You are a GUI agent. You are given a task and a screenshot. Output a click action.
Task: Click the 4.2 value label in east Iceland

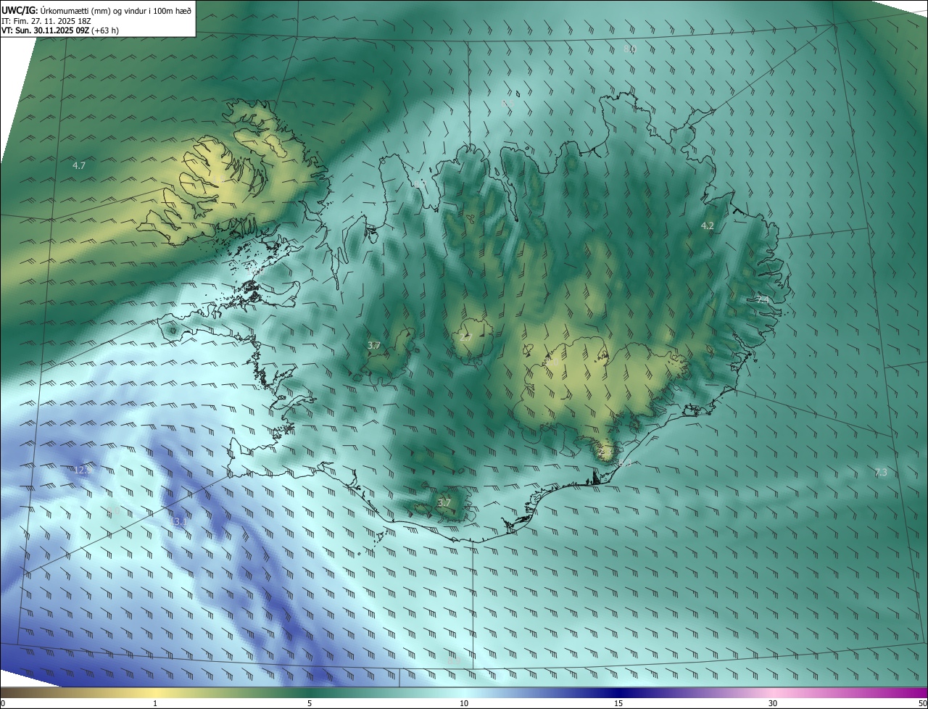707,225
